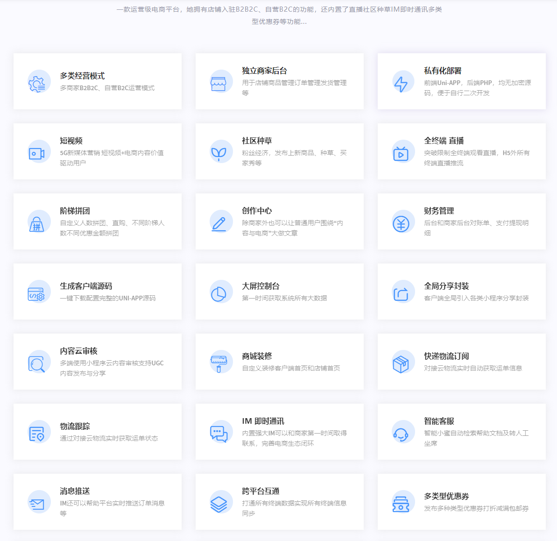557x541 pixels.
Task: Click the pie chart icon for 大屏控制台
Action: 219,293
